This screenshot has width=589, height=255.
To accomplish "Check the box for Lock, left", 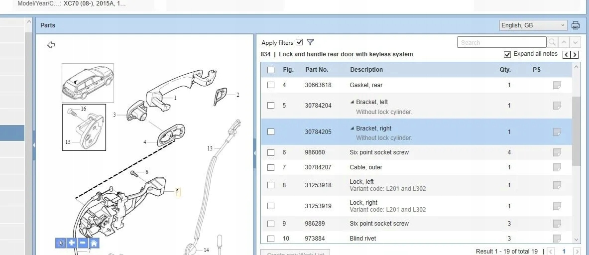I will coord(271,185).
